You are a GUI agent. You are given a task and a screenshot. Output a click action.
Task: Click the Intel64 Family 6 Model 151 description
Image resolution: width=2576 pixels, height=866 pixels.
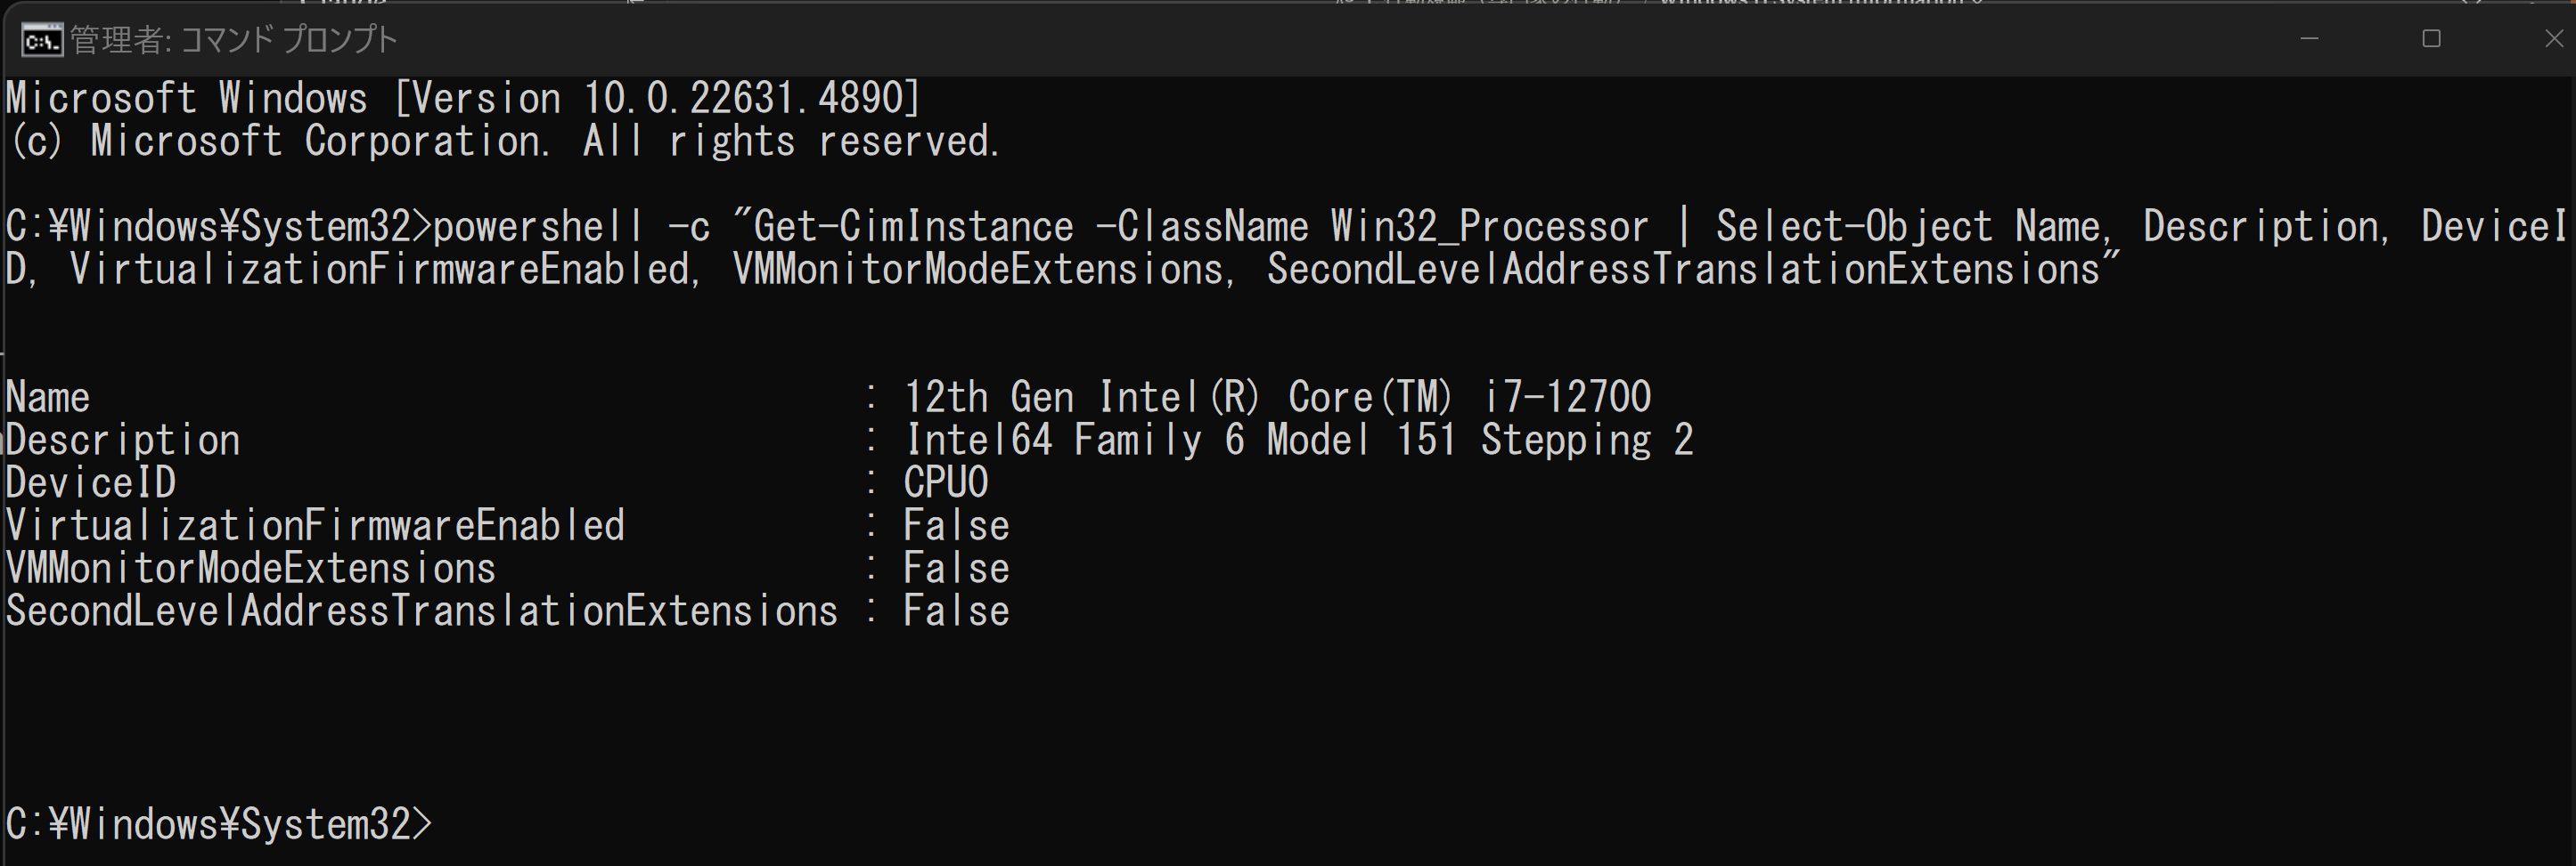[x=1298, y=441]
